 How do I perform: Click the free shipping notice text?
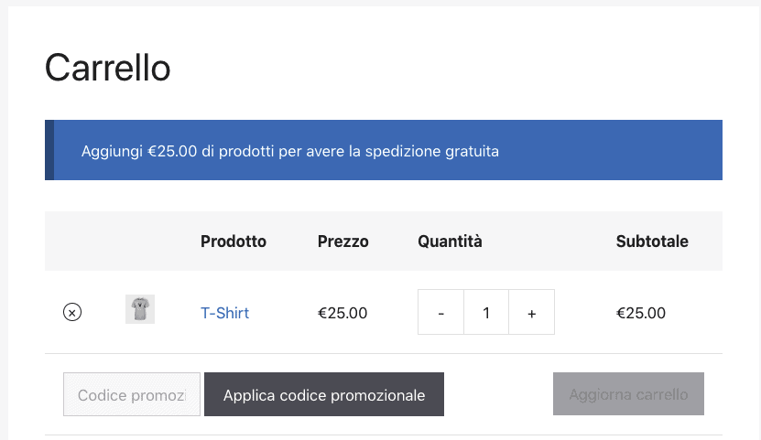point(290,151)
